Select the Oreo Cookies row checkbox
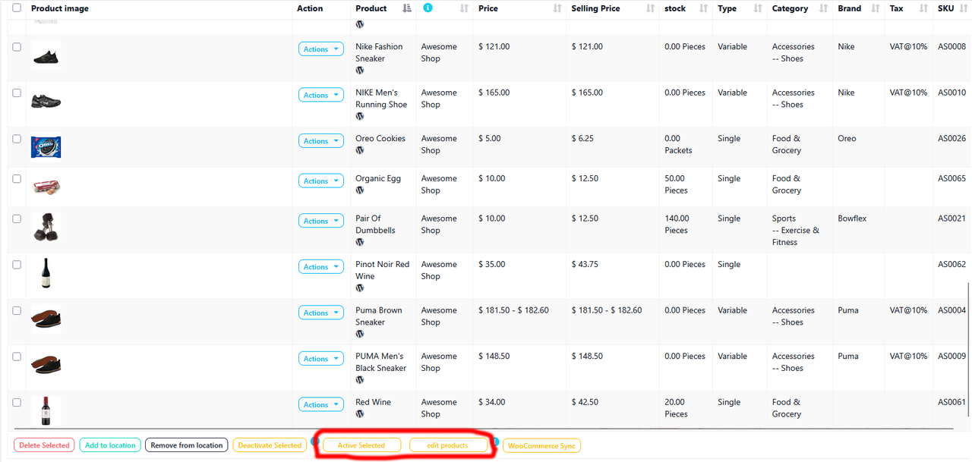This screenshot has width=972, height=462. click(17, 139)
